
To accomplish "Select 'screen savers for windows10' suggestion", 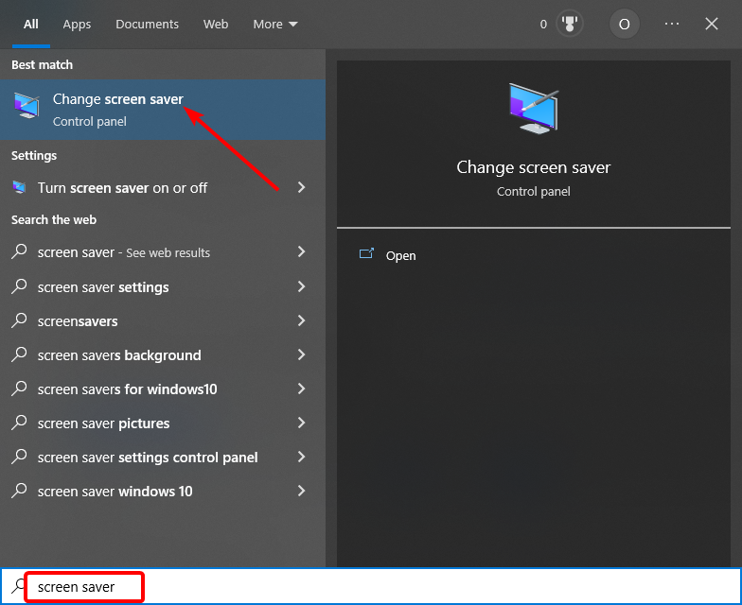I will click(x=163, y=389).
